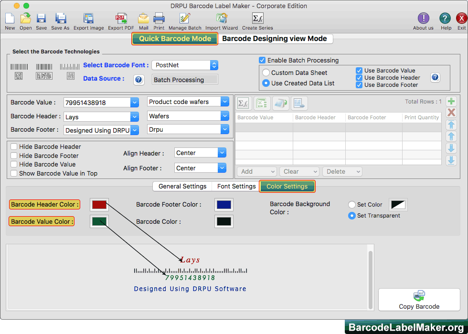Image resolution: width=468 pixels, height=334 pixels.
Task: Click the Copy Barcode button
Action: 419,300
